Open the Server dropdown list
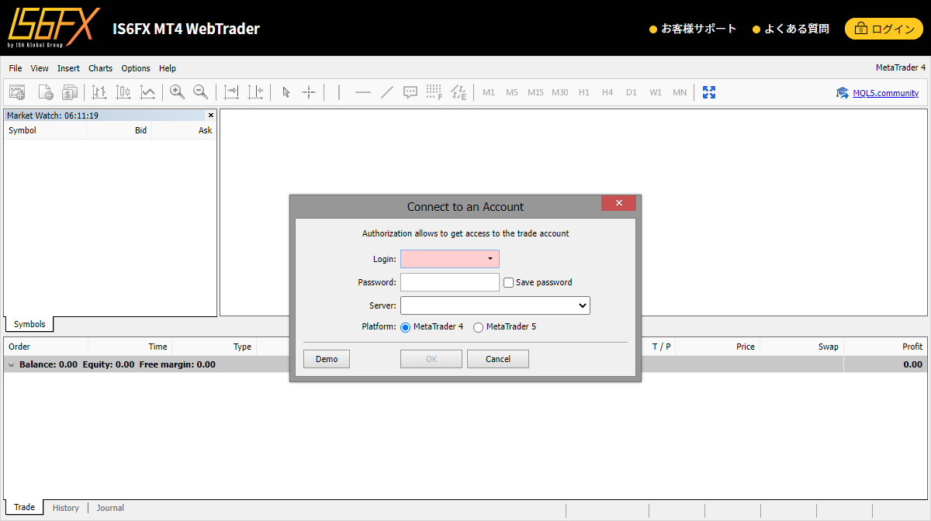 [x=495, y=305]
